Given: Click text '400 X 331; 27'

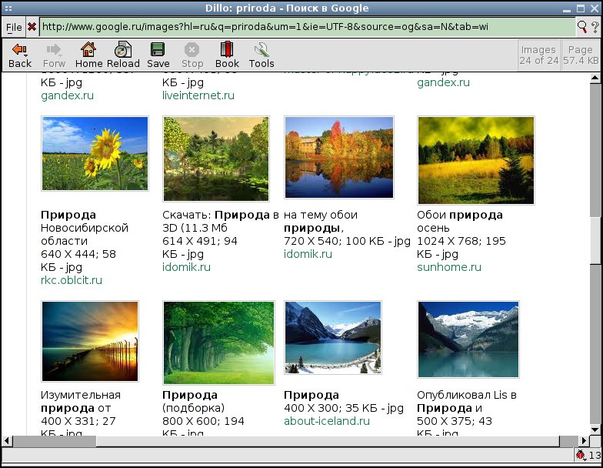Looking at the screenshot, I should pos(78,421).
